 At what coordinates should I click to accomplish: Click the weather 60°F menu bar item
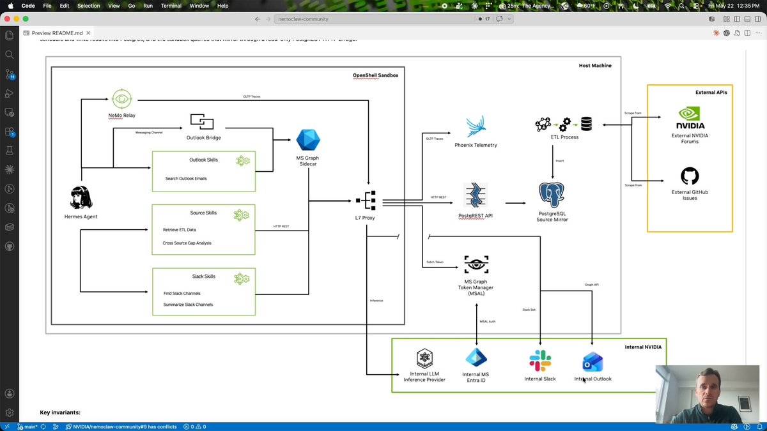point(585,6)
